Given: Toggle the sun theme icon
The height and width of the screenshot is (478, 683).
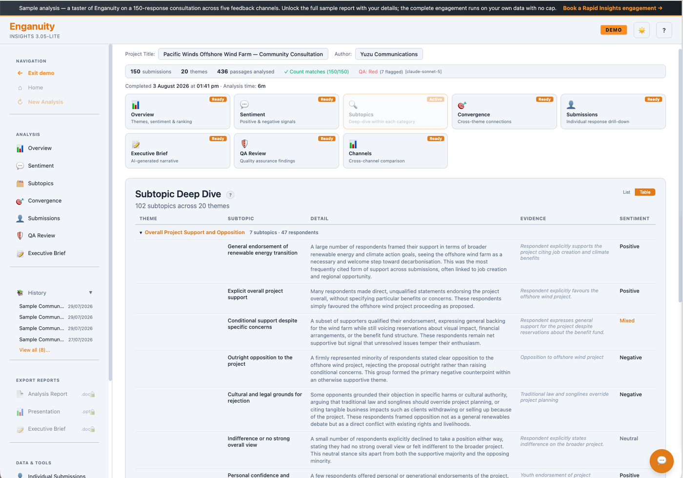Looking at the screenshot, I should [x=642, y=30].
